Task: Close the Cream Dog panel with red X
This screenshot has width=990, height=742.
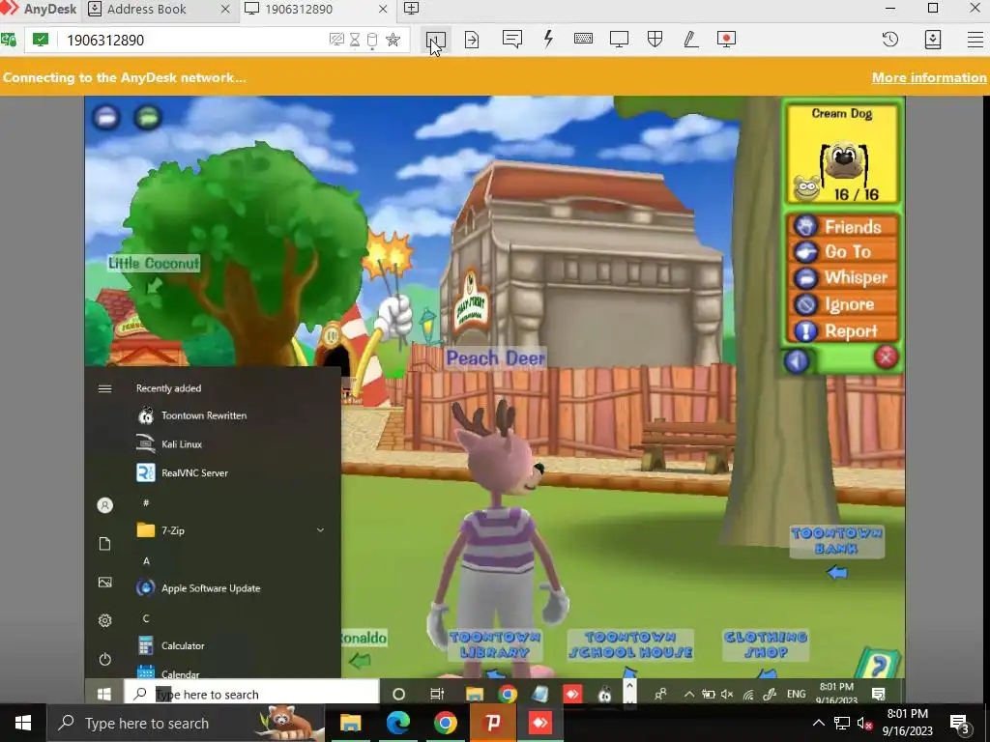Action: click(x=886, y=357)
